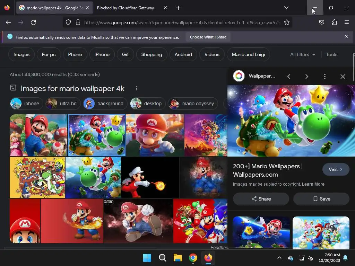Open search Tools options

[x=331, y=54]
